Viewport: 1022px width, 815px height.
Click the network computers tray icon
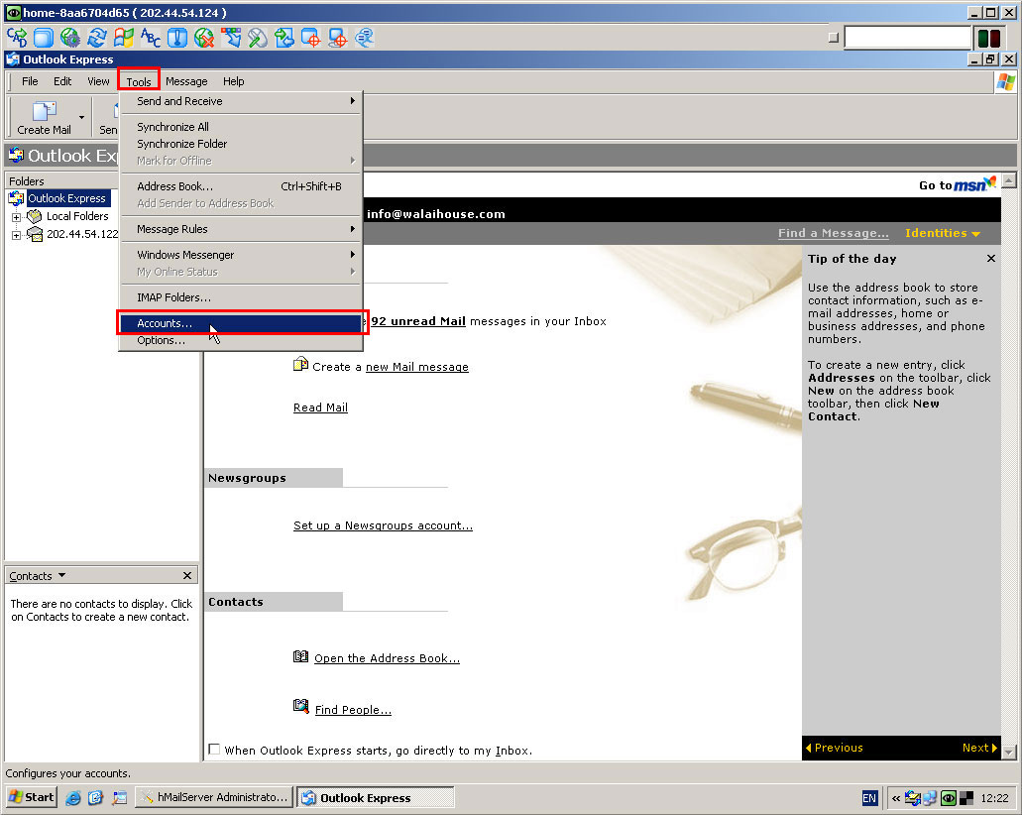pos(930,798)
